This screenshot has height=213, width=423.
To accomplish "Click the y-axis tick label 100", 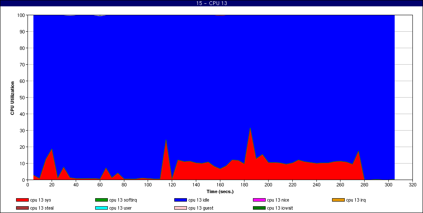I will click(21, 15).
